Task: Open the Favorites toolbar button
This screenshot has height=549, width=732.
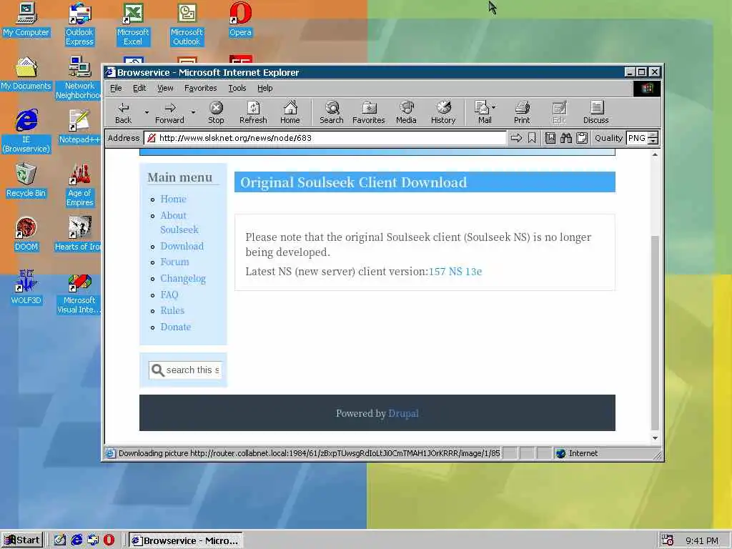Action: point(369,113)
